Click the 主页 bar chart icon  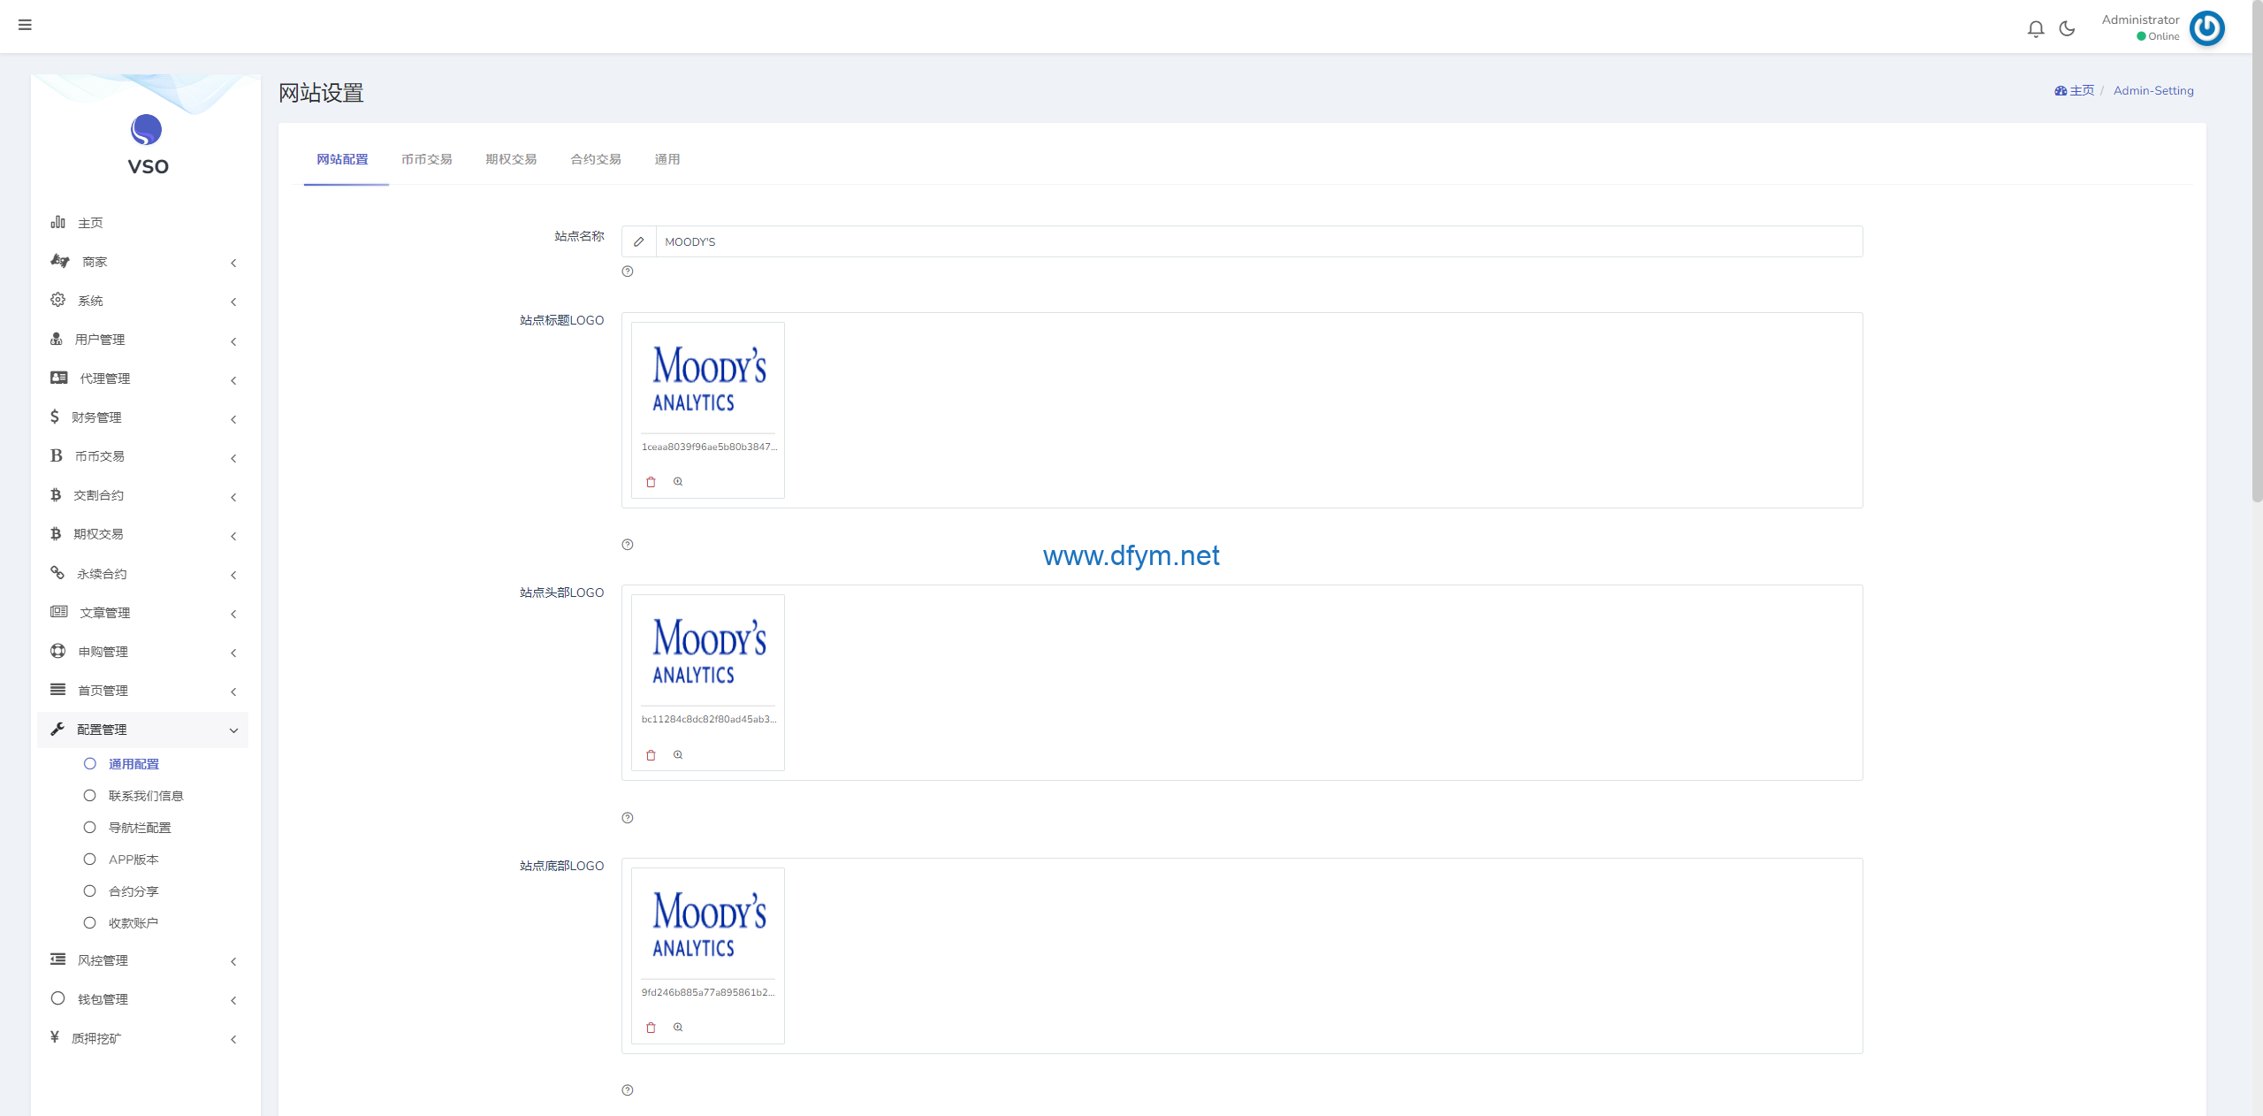57,222
